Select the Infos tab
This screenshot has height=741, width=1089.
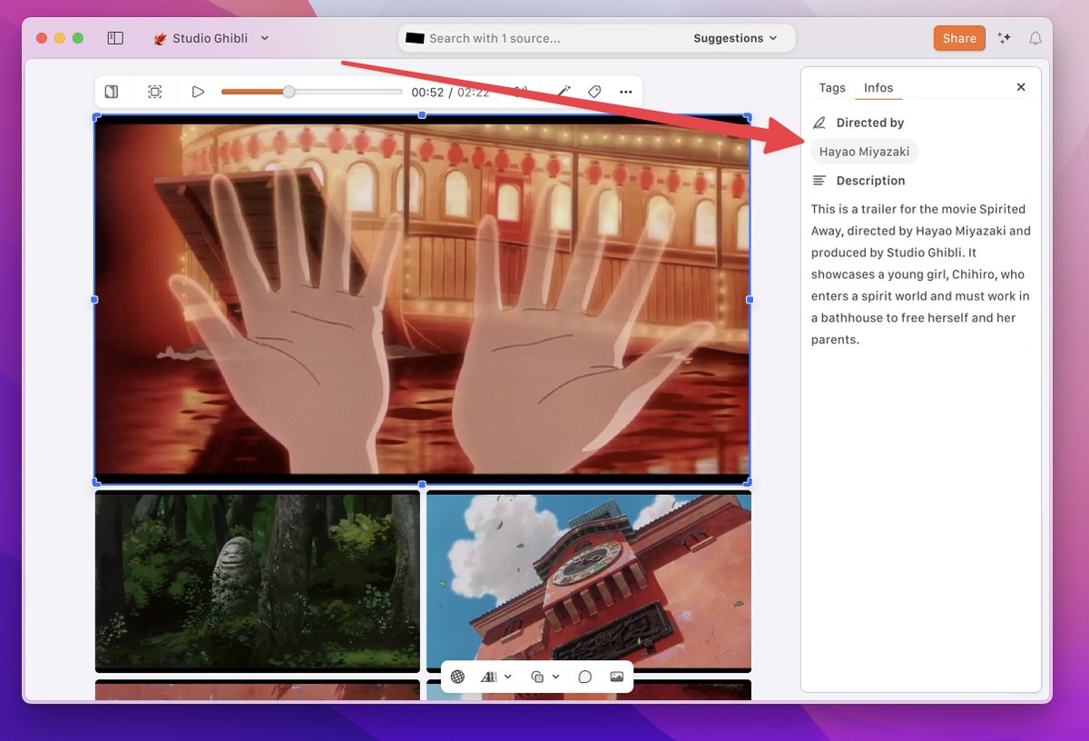tap(878, 87)
